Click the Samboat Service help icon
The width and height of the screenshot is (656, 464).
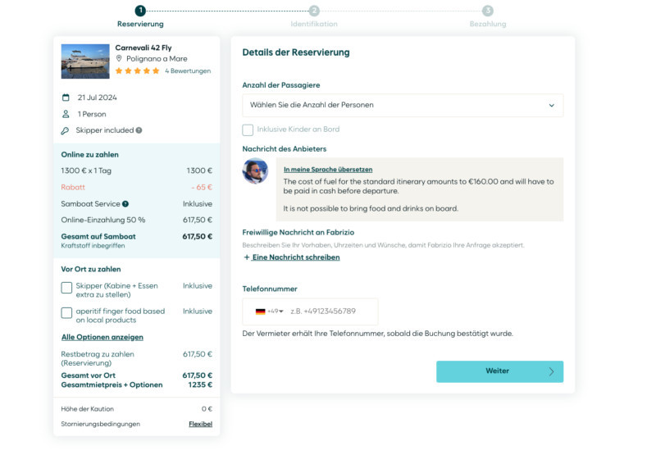125,203
